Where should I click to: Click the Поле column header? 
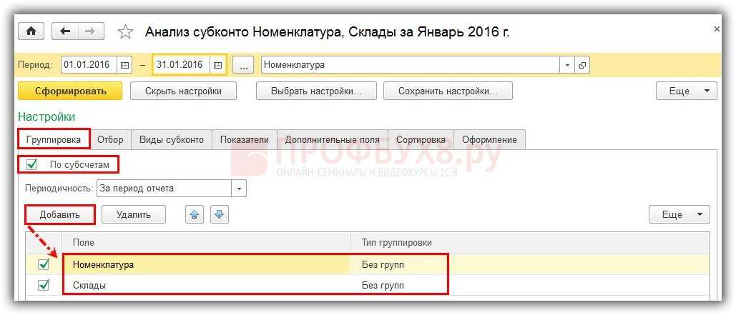pyautogui.click(x=207, y=243)
